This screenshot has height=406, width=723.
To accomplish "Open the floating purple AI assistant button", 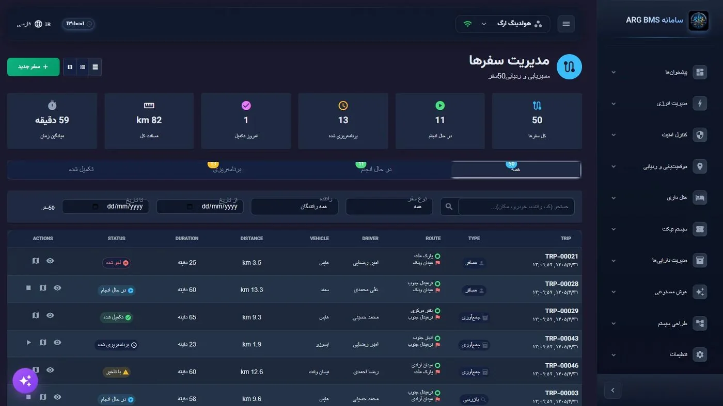I will (x=25, y=381).
